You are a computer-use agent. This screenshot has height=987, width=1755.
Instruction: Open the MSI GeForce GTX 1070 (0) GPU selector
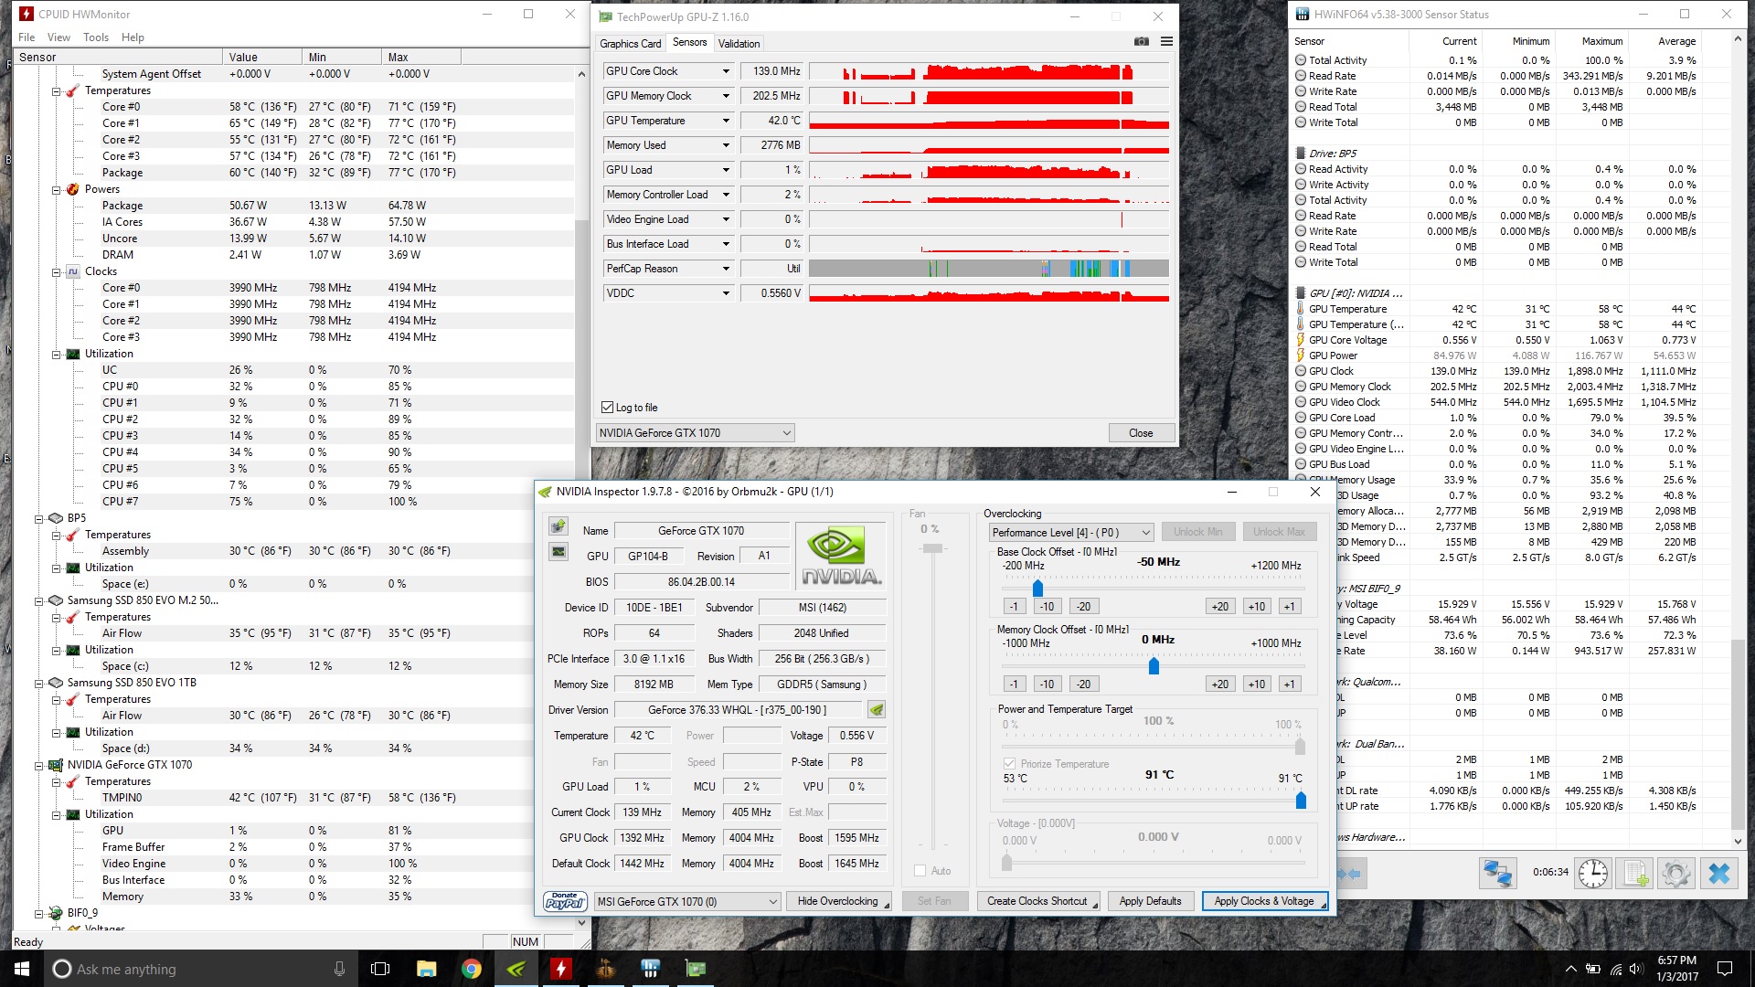pos(687,901)
